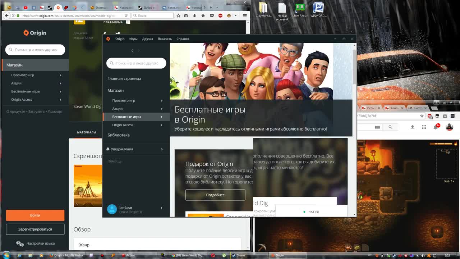Open the Origin menu in client

pyautogui.click(x=120, y=39)
